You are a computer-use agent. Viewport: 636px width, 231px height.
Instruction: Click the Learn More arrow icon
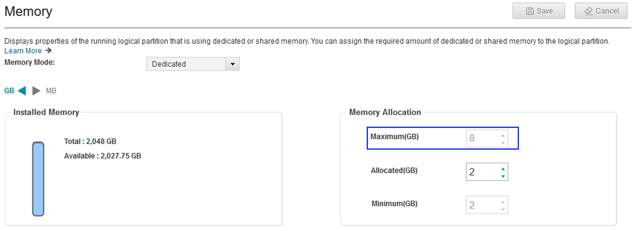pyautogui.click(x=48, y=50)
